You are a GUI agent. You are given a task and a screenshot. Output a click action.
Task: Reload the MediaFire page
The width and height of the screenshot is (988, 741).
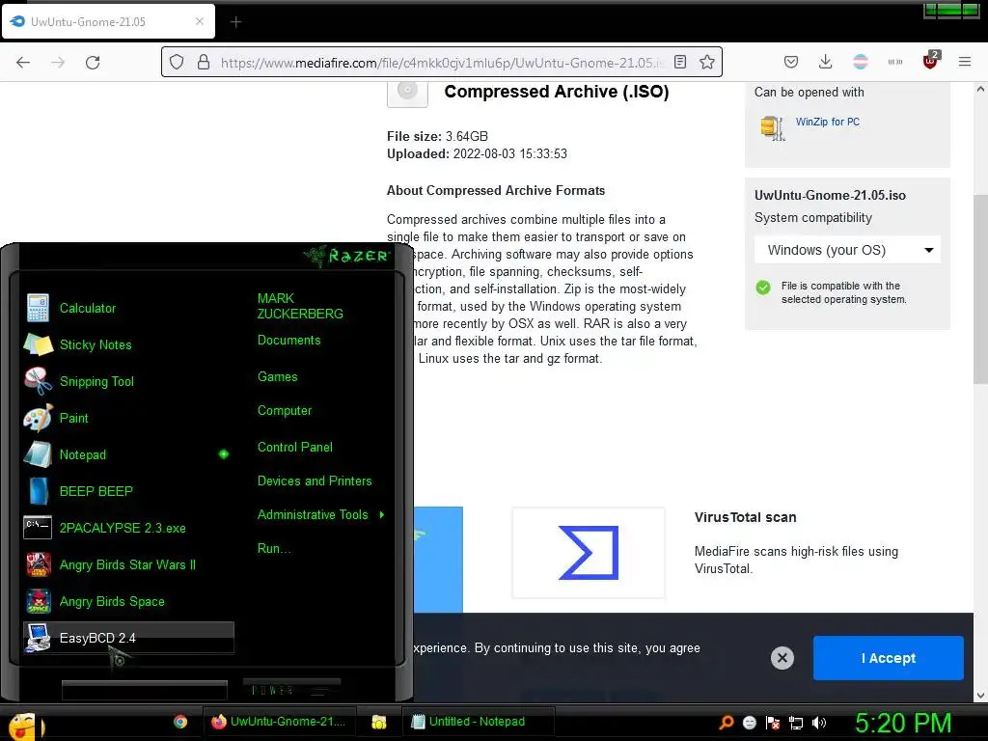point(93,63)
